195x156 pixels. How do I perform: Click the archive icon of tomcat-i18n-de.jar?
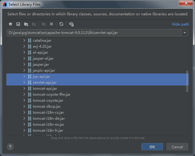click(30, 118)
